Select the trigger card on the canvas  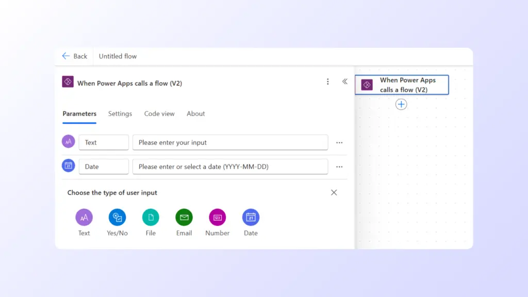pyautogui.click(x=402, y=85)
